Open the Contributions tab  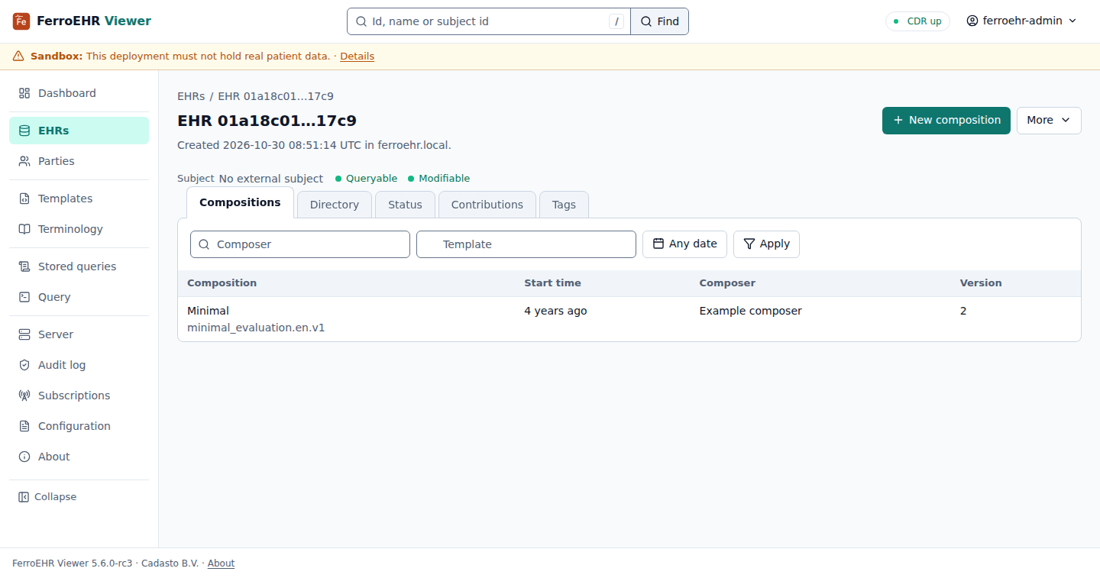coord(487,205)
